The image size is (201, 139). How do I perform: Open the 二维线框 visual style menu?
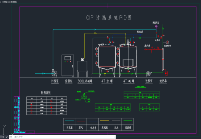pos(13,2)
